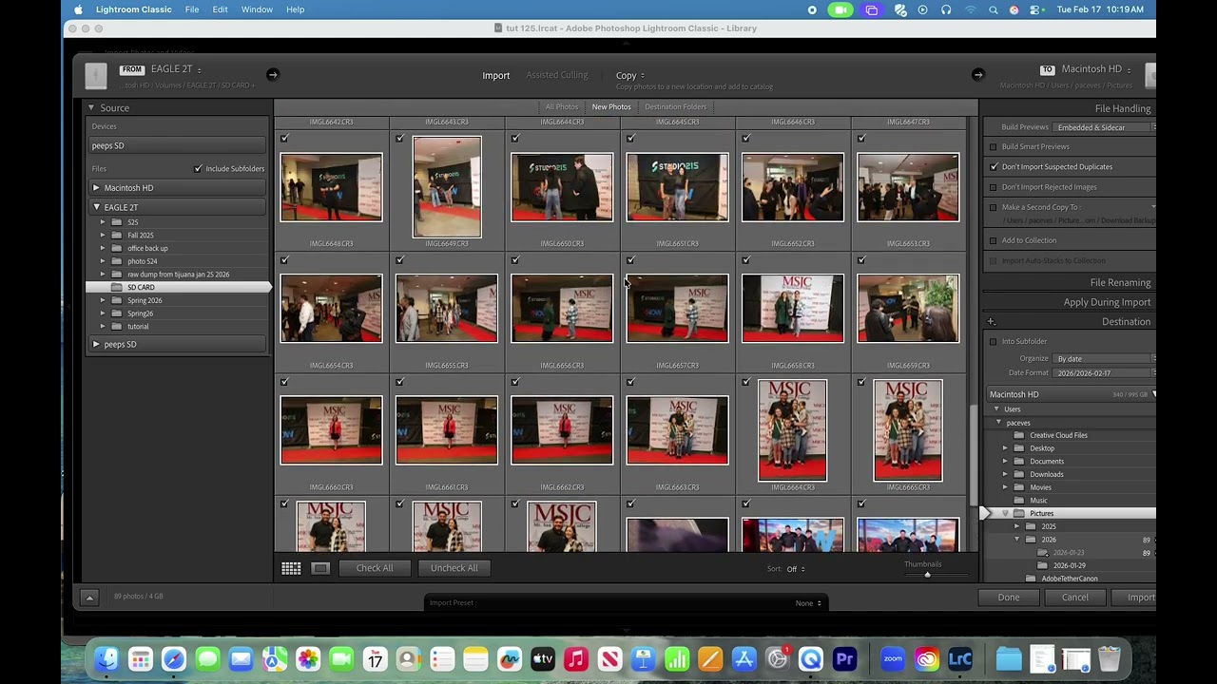
Task: Open Apple TV from the Dock
Action: [x=543, y=658]
